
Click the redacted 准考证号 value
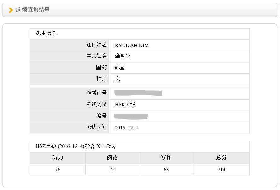point(138,93)
